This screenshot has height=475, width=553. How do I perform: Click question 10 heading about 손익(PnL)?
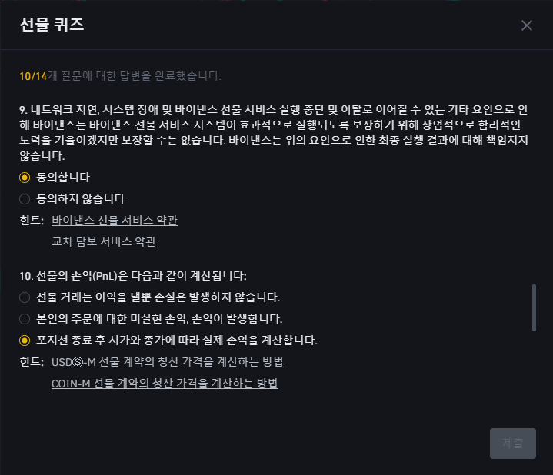click(x=133, y=276)
